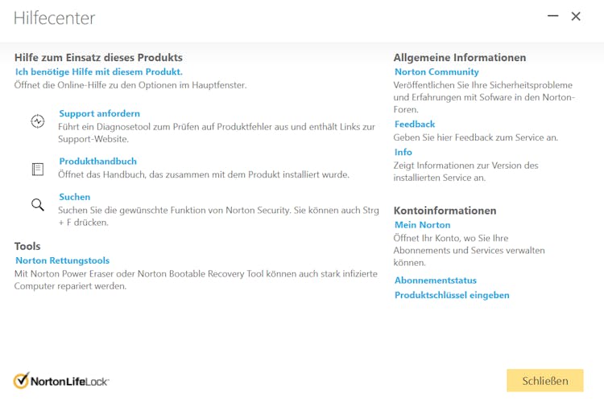Open the Support anfordern link

(99, 113)
